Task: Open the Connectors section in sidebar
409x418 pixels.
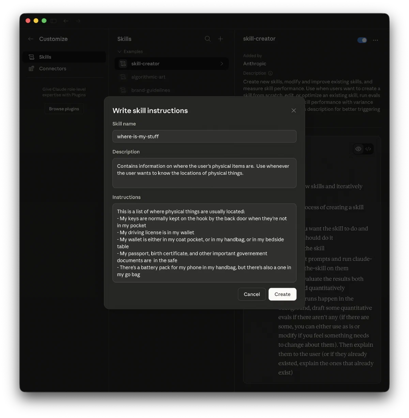Action: (x=52, y=69)
